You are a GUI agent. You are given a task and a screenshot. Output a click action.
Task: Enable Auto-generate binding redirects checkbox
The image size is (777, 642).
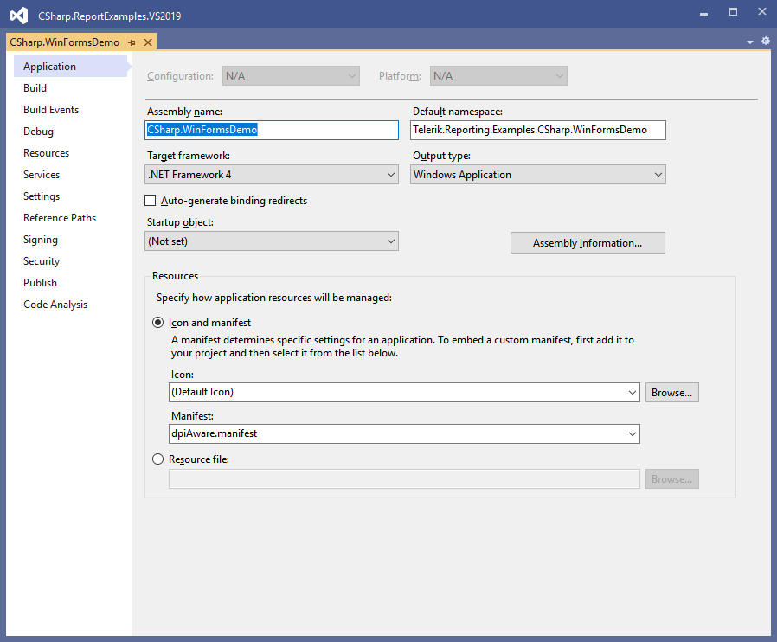pos(151,201)
